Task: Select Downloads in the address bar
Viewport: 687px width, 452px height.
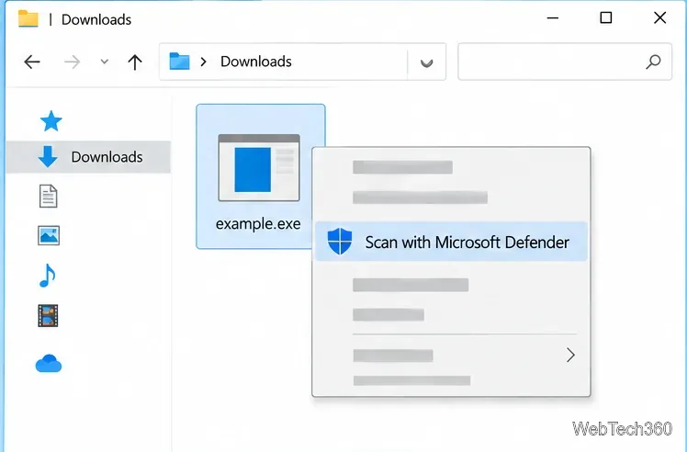Action: pyautogui.click(x=256, y=62)
